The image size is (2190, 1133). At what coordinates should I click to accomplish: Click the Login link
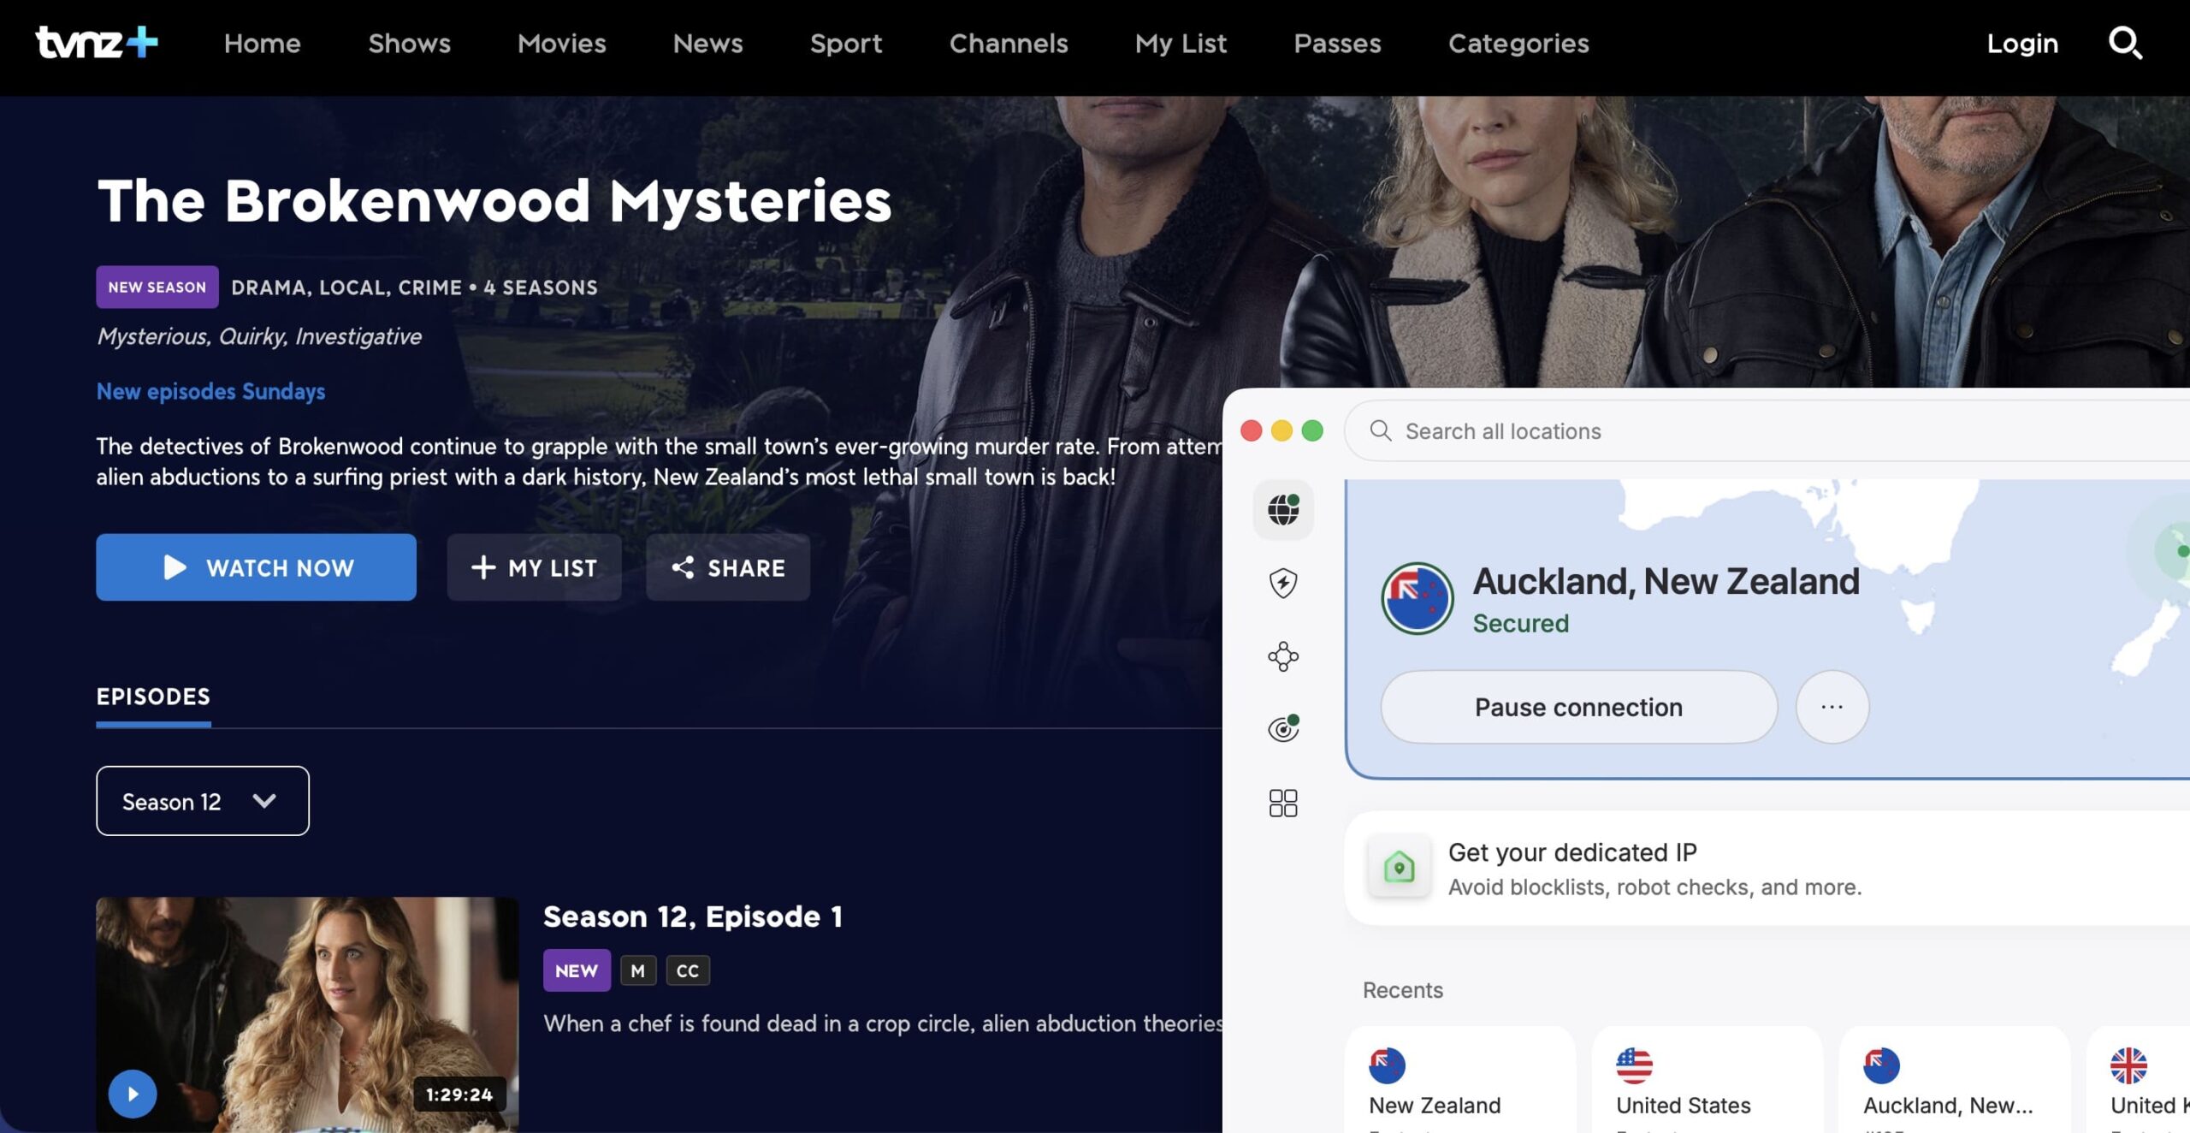[2022, 43]
